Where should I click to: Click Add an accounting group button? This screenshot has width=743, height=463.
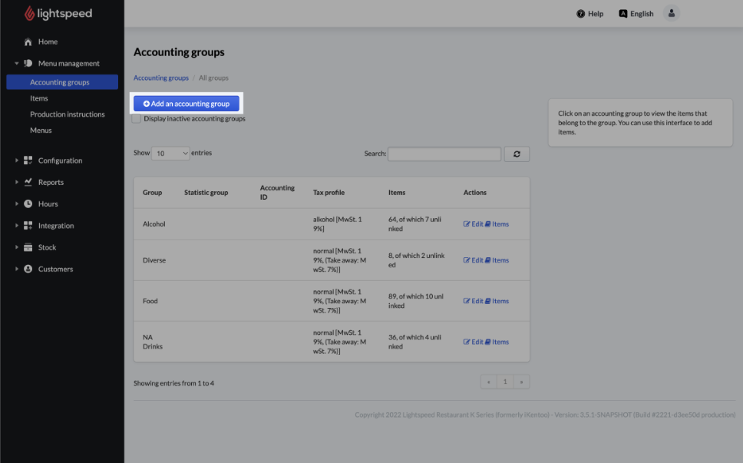point(187,104)
